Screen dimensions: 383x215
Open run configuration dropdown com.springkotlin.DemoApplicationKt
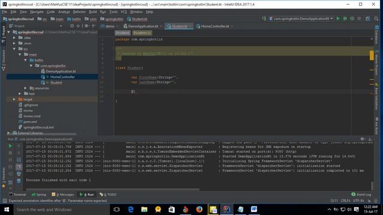tap(301, 19)
